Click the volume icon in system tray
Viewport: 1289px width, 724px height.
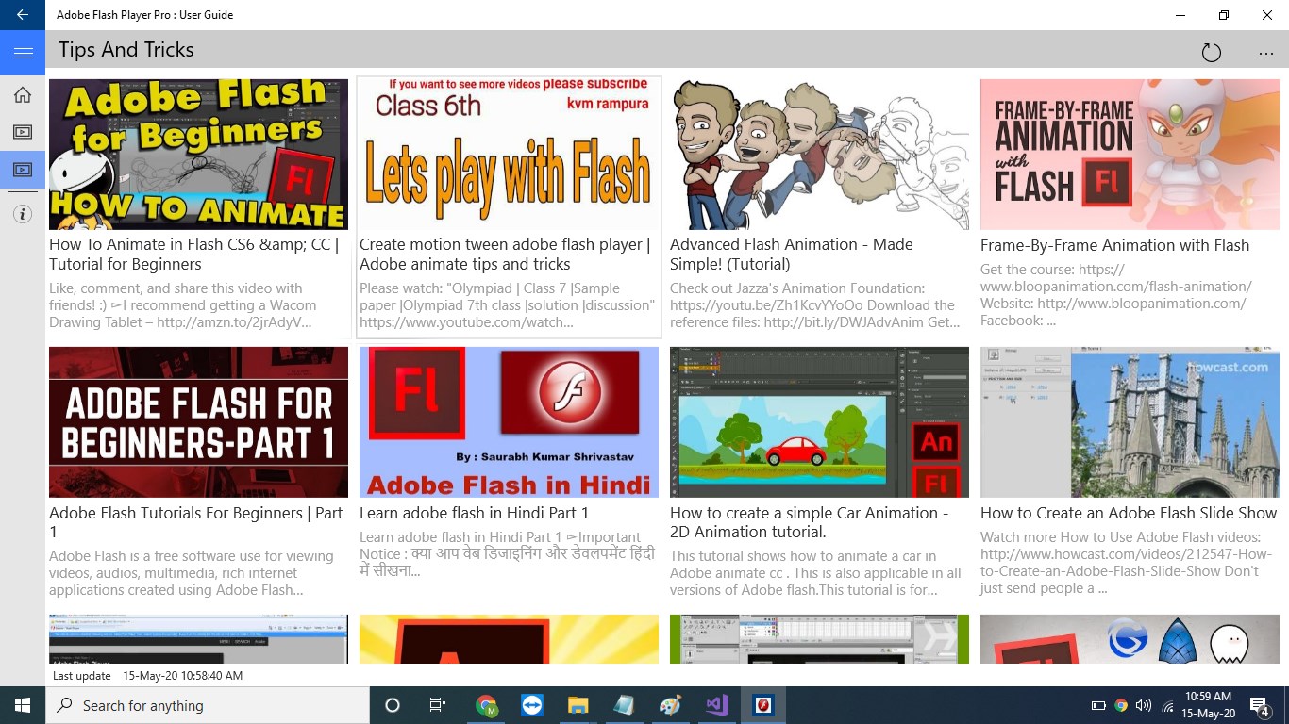[x=1144, y=705]
